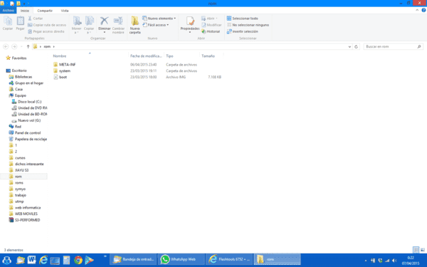Click the Copiar icon in Portapapeles

(8, 23)
